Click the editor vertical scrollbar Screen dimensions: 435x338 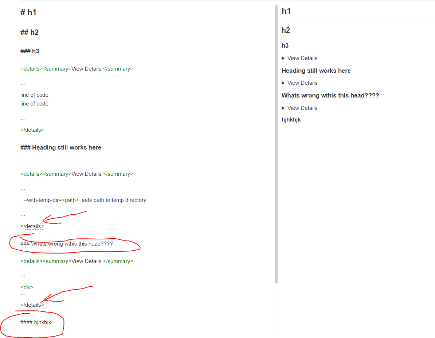pyautogui.click(x=276, y=144)
